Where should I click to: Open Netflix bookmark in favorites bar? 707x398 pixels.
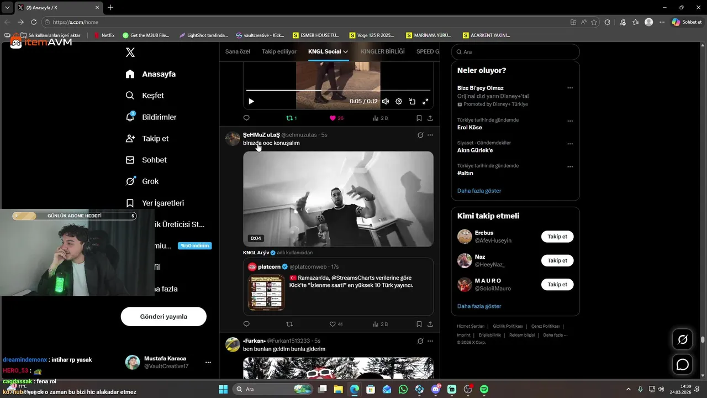click(104, 35)
